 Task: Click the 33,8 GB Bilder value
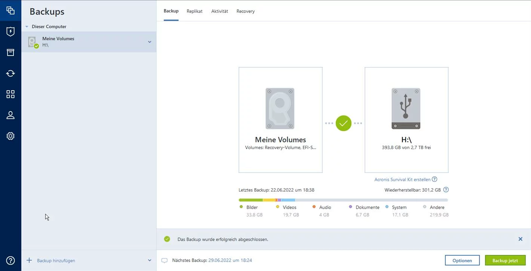coord(254,215)
